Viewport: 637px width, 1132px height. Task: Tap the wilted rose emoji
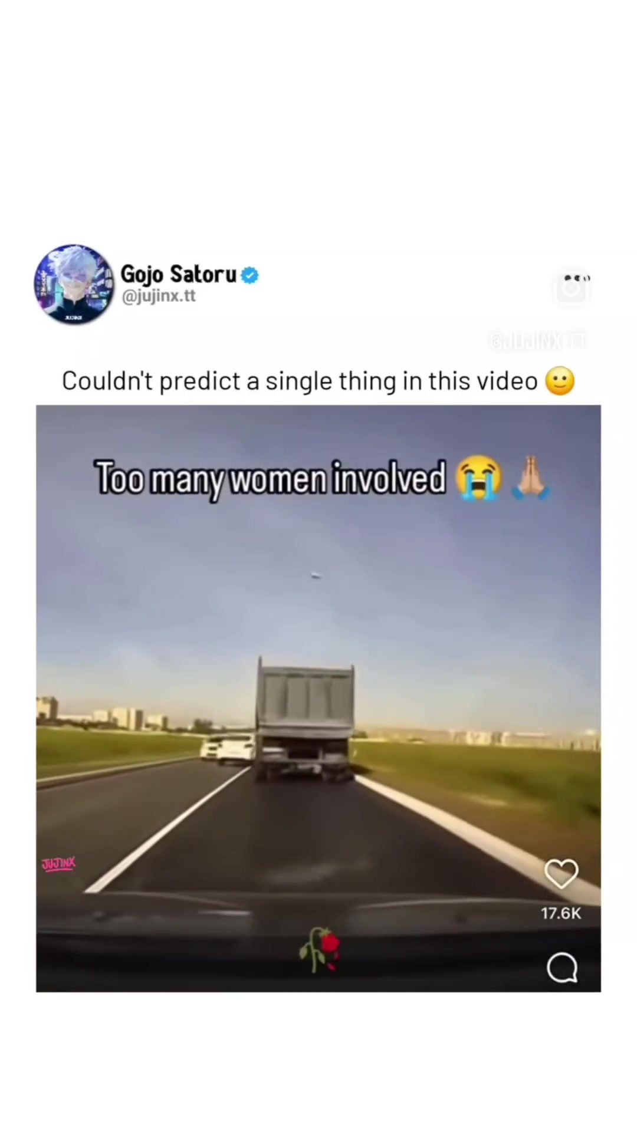coord(320,949)
